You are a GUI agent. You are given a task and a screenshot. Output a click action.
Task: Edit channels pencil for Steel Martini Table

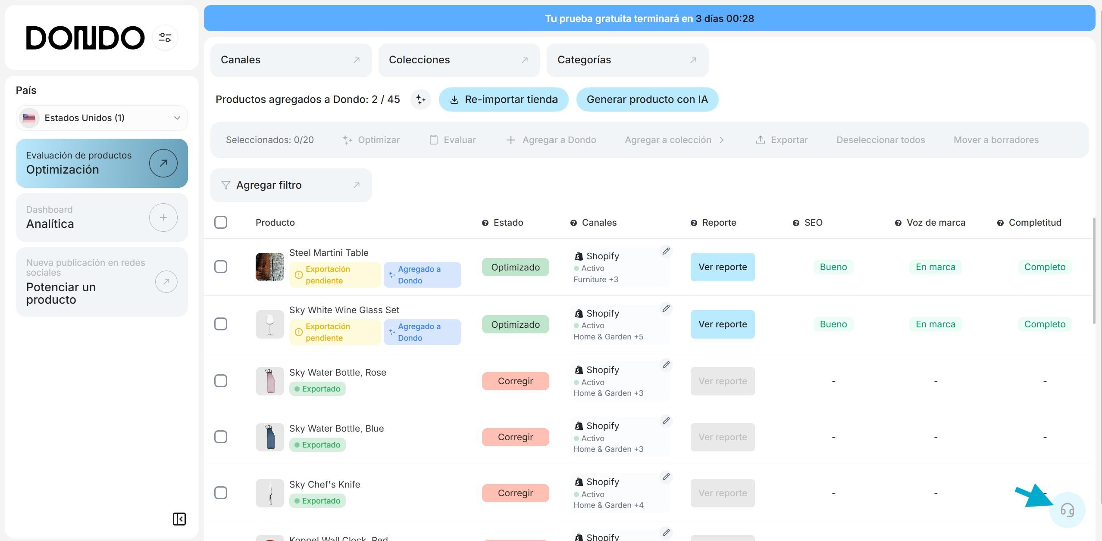[x=666, y=251]
